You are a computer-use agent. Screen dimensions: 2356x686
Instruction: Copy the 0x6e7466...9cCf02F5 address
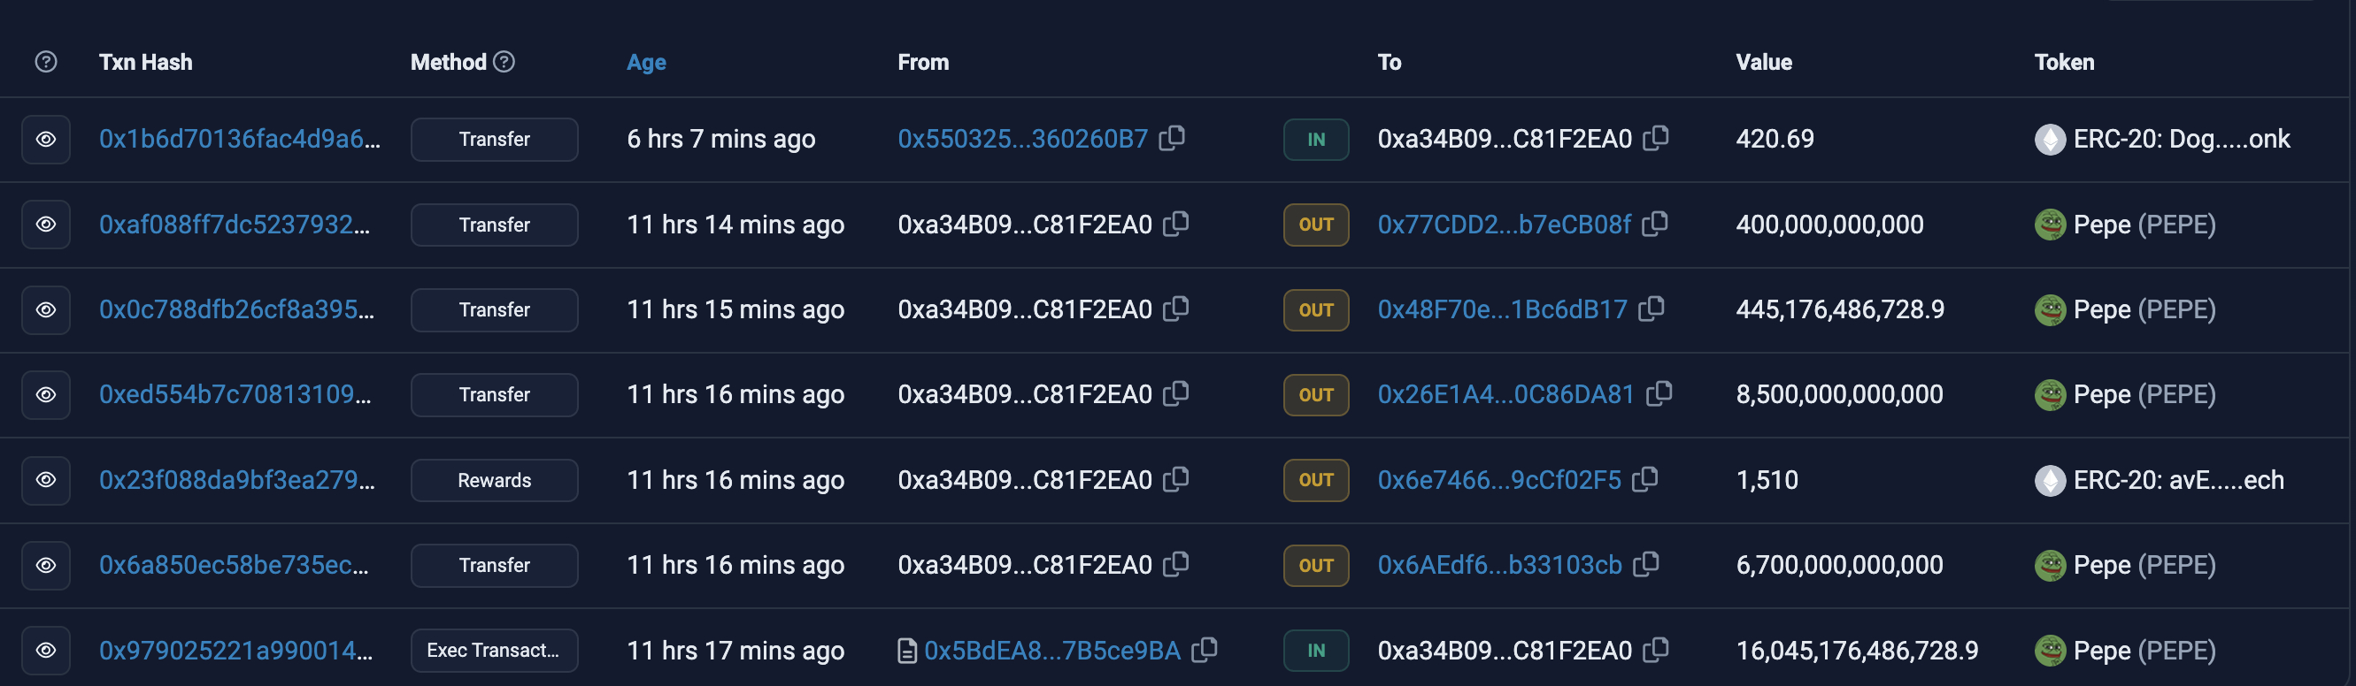coord(1644,478)
